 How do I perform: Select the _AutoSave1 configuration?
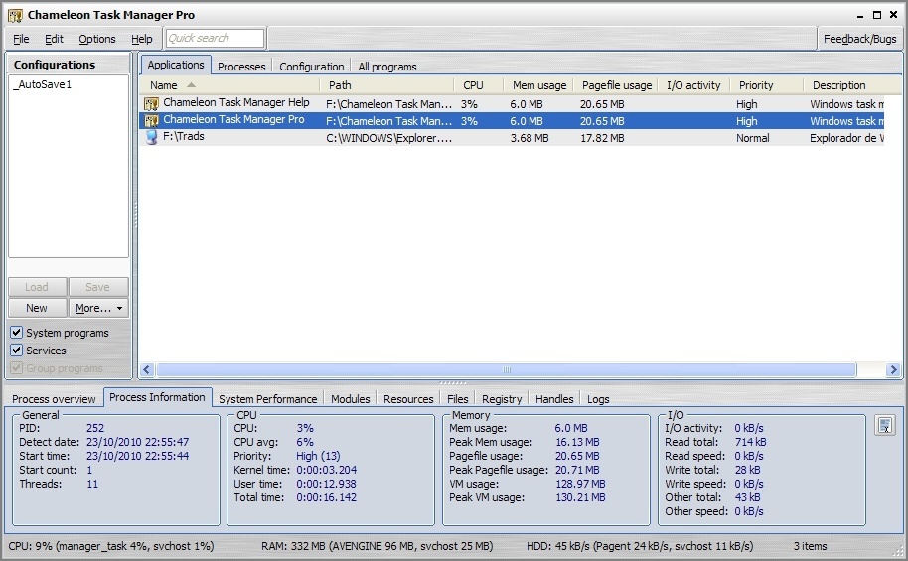click(x=43, y=84)
